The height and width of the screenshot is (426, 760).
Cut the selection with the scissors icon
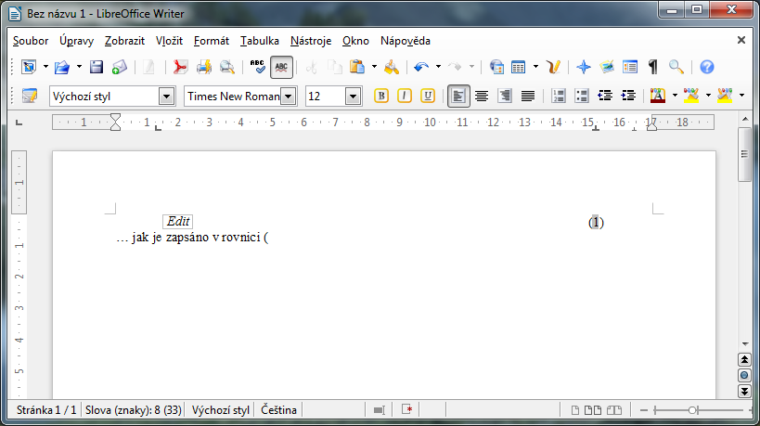click(x=312, y=67)
